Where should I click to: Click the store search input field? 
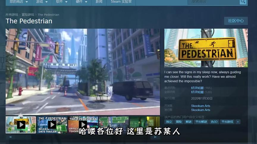214,2
